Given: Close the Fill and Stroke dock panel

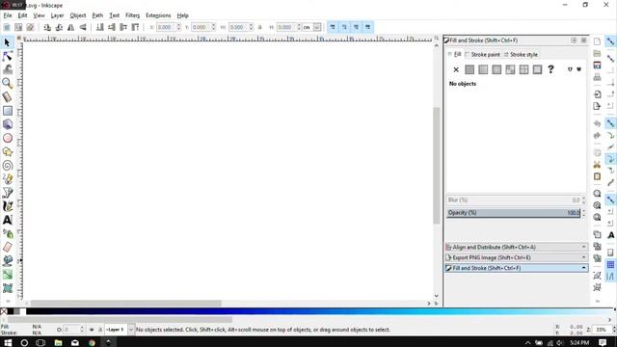Looking at the screenshot, I should pos(583,40).
